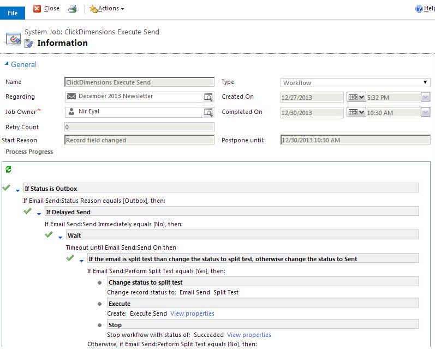
Task: Select the If Status is Outbox step
Action: (221, 188)
